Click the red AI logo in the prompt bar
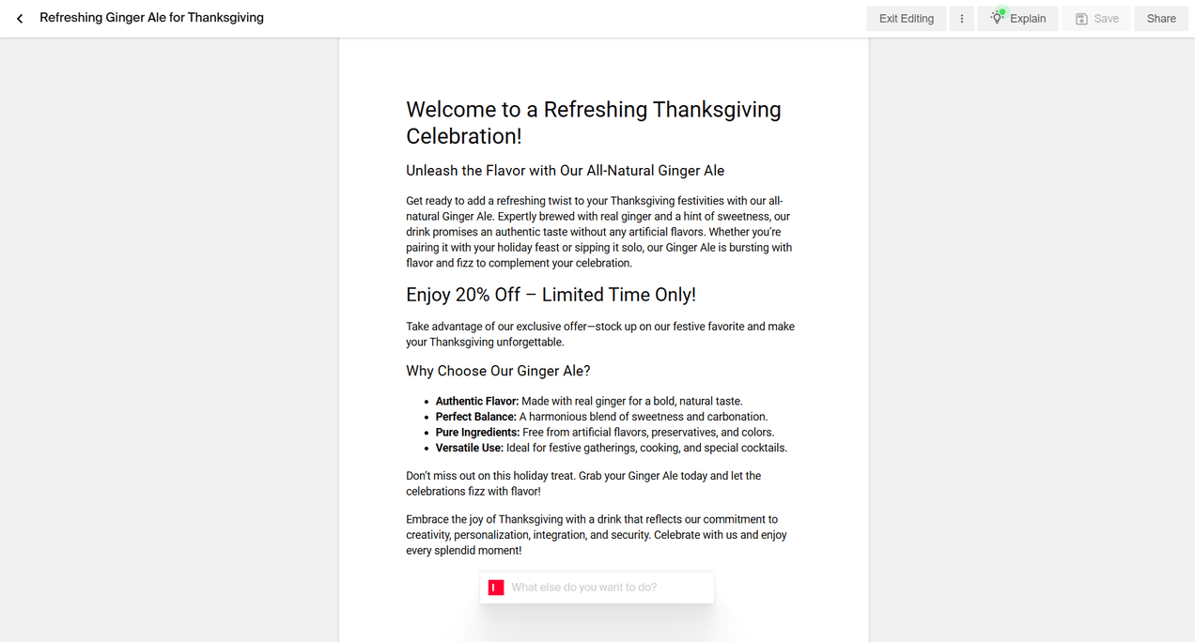1195x642 pixels. point(495,587)
